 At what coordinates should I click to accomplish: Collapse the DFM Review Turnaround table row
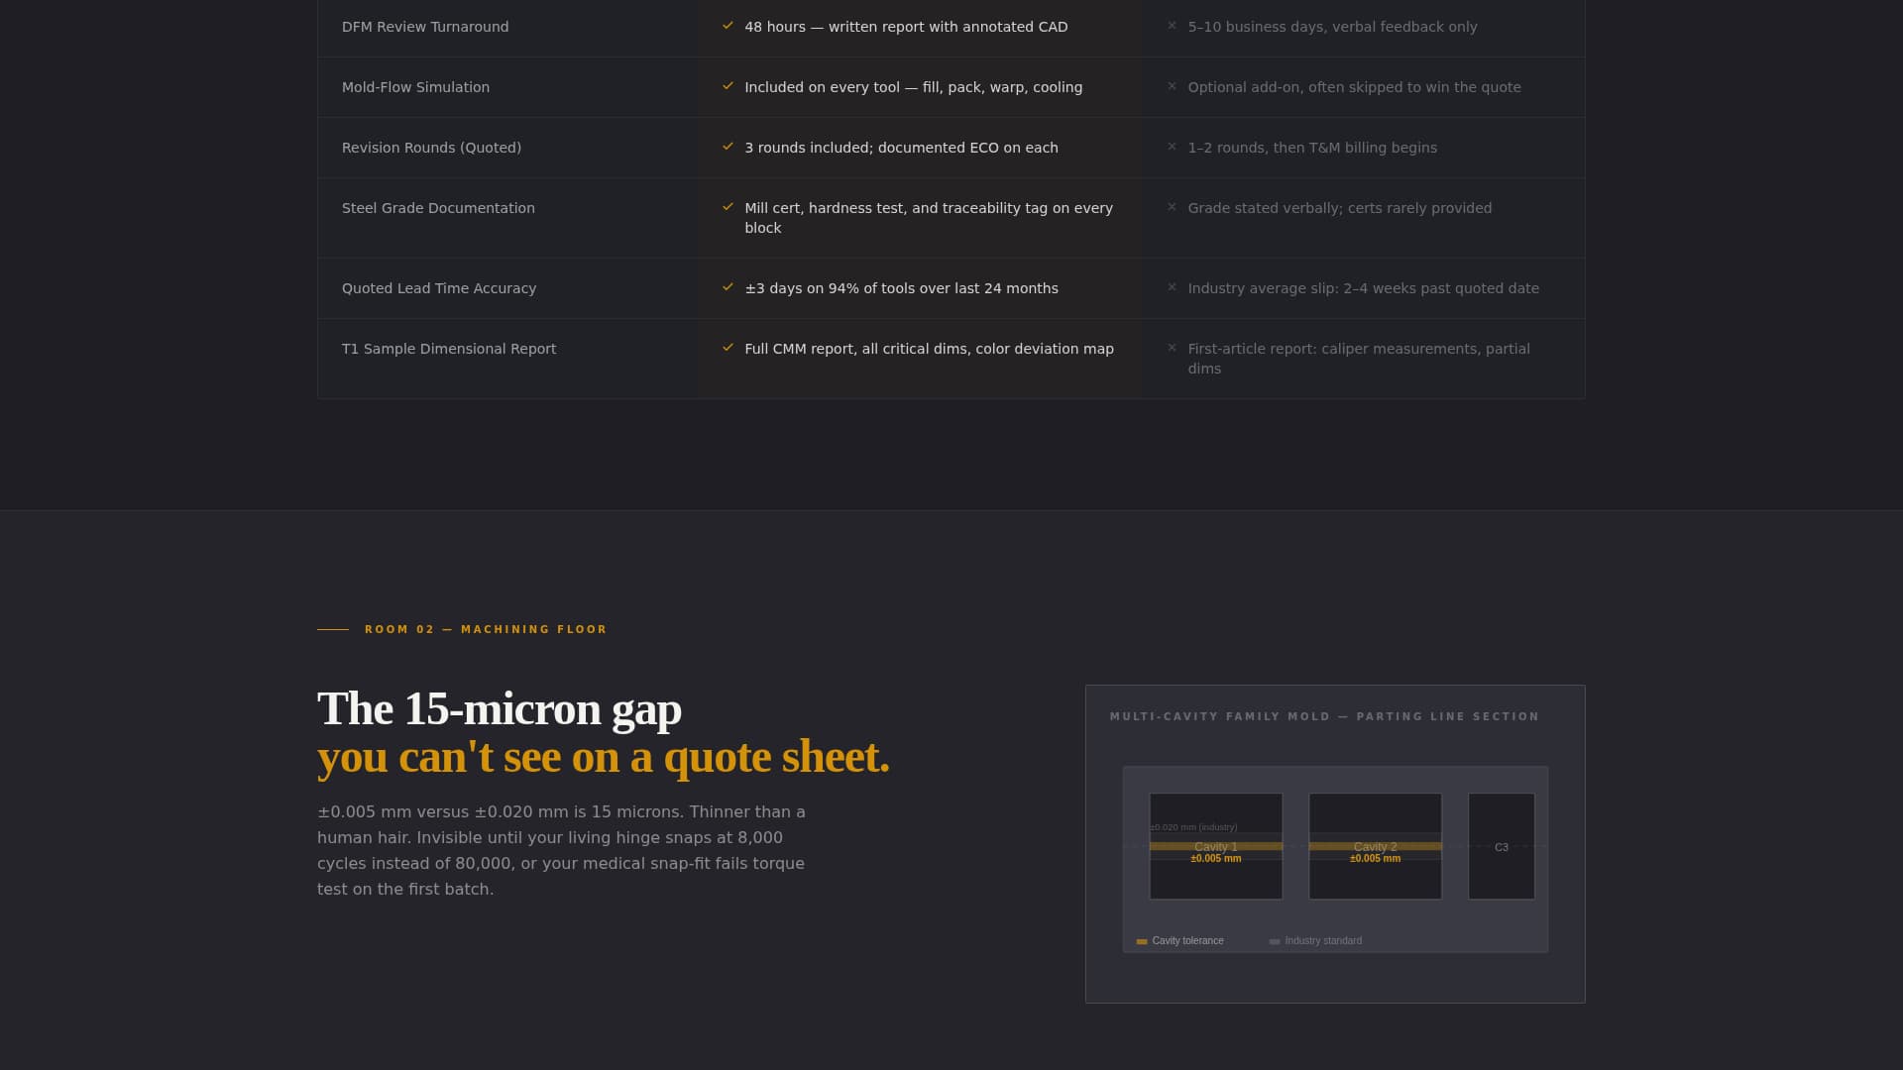(424, 27)
